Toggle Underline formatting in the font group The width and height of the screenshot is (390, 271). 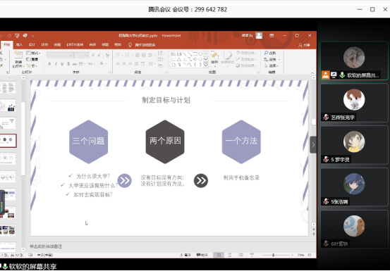[x=62, y=64]
